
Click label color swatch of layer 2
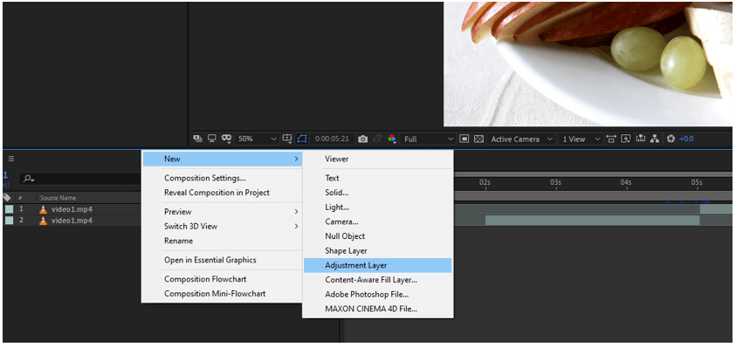(9, 221)
